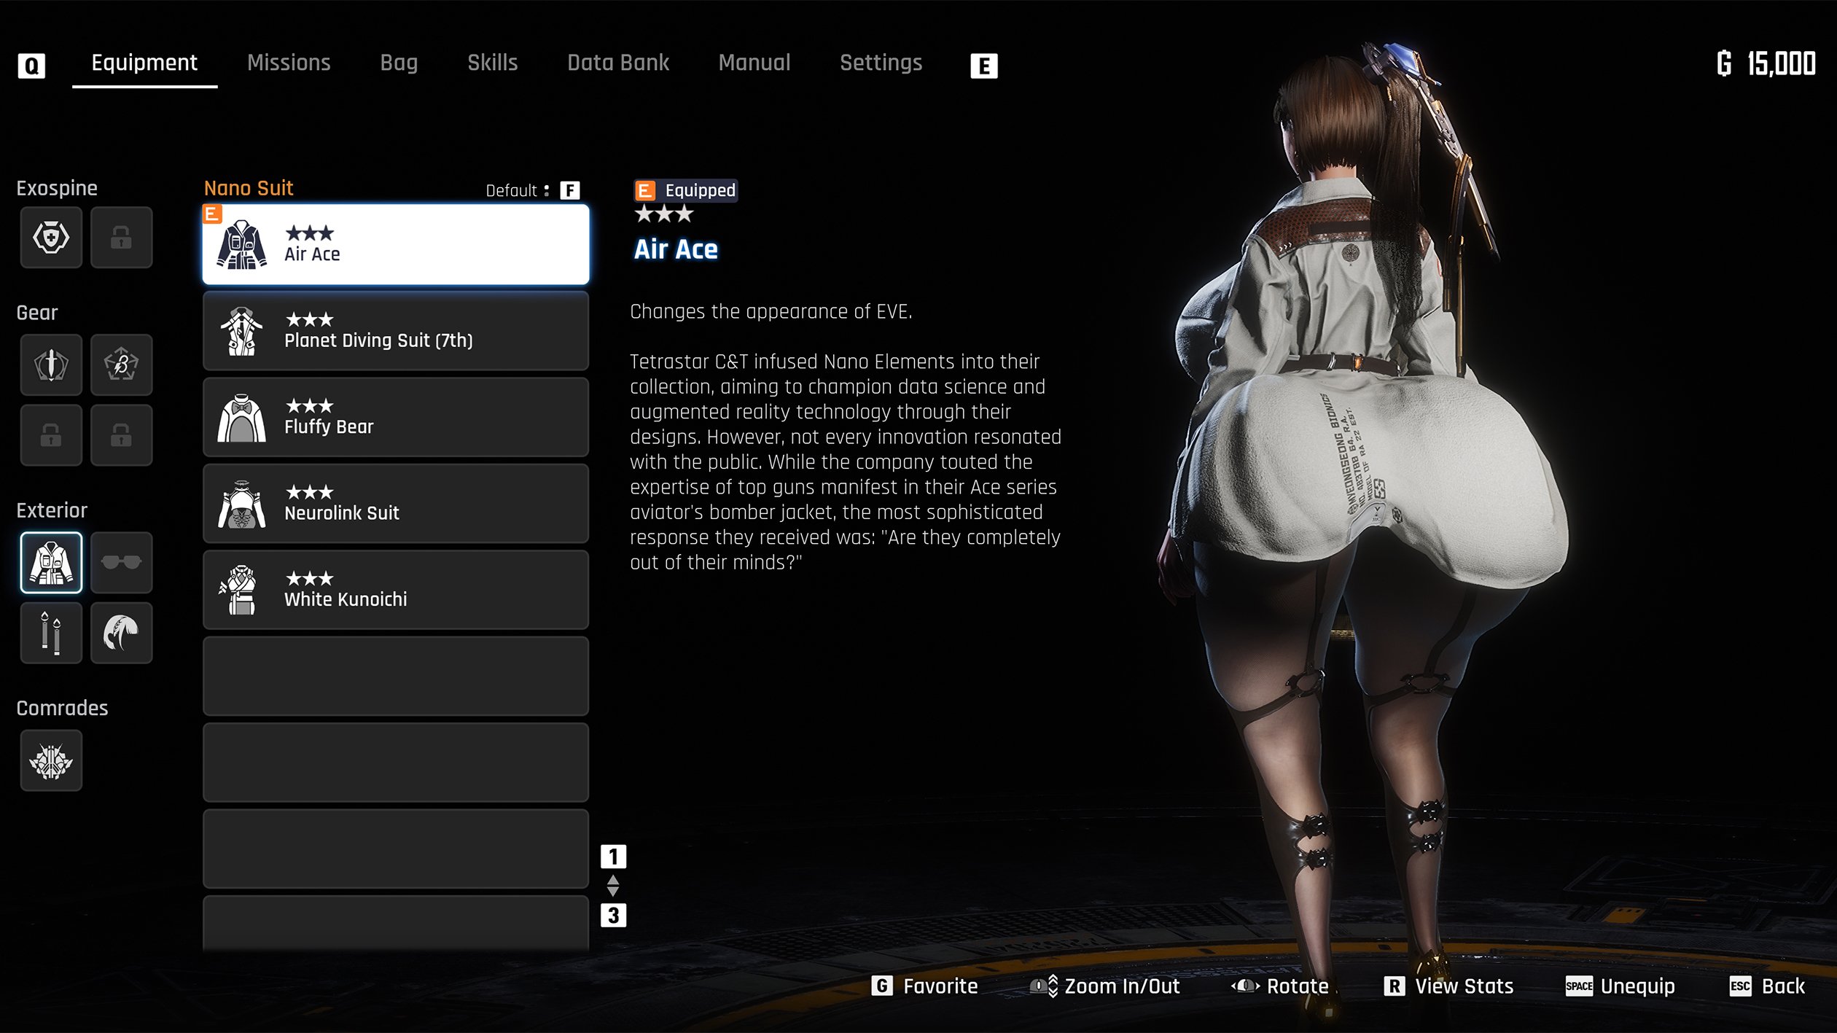This screenshot has width=1837, height=1033.
Task: Open the earrings exterior slot
Action: 51,632
